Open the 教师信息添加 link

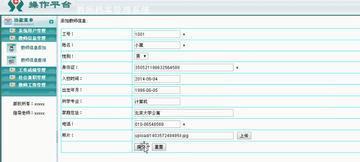34,48
